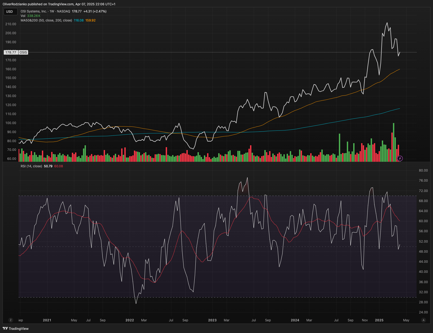The image size is (433, 333).
Task: Open the USD currency selector
Action: click(x=10, y=11)
